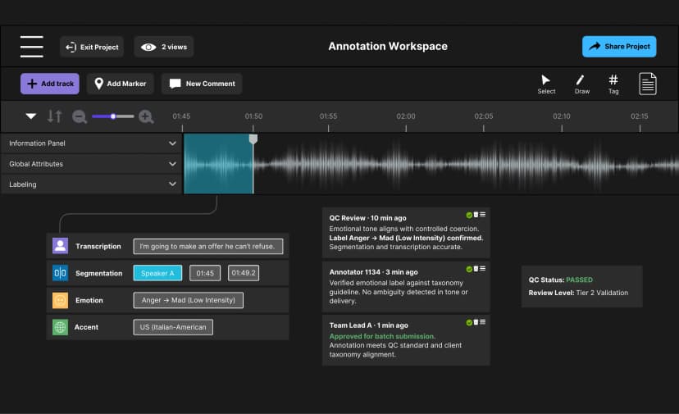
Task: Click the timeline zoom slider handle
Action: [x=113, y=116]
